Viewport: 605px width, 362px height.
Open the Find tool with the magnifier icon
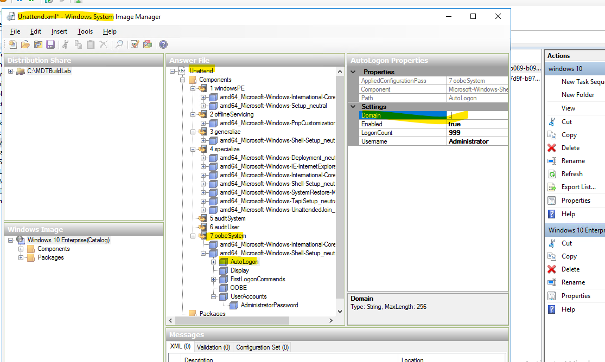120,44
